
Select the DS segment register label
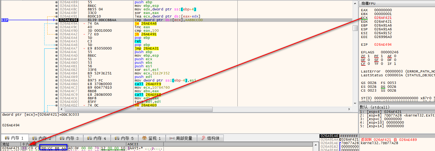pyautogui.click(x=383, y=87)
